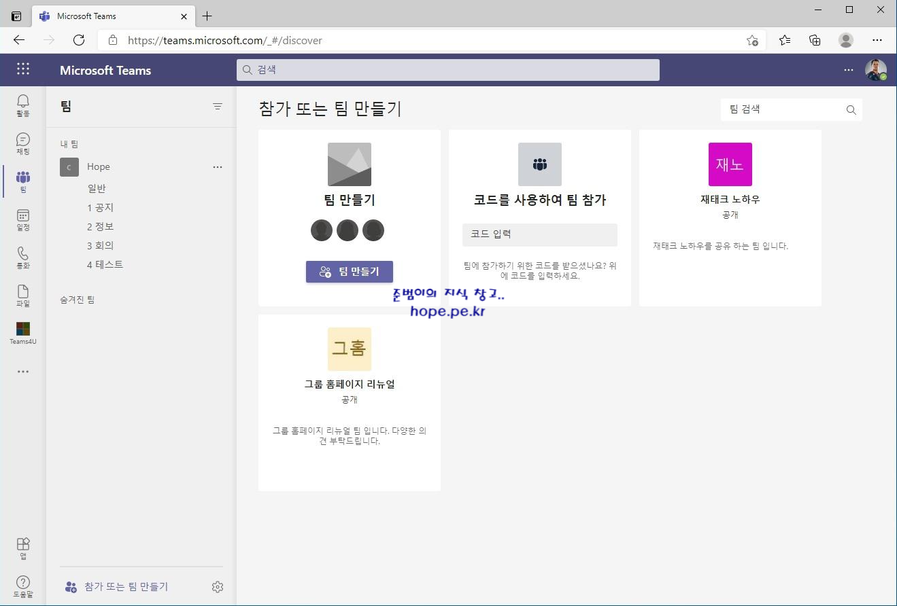
Task: Click 참가 또는 팀 만들기 at bottom
Action: 116,586
